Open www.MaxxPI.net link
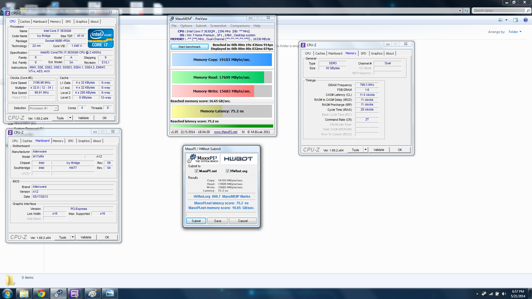Screen dimensions: 532x299 pos(226,132)
